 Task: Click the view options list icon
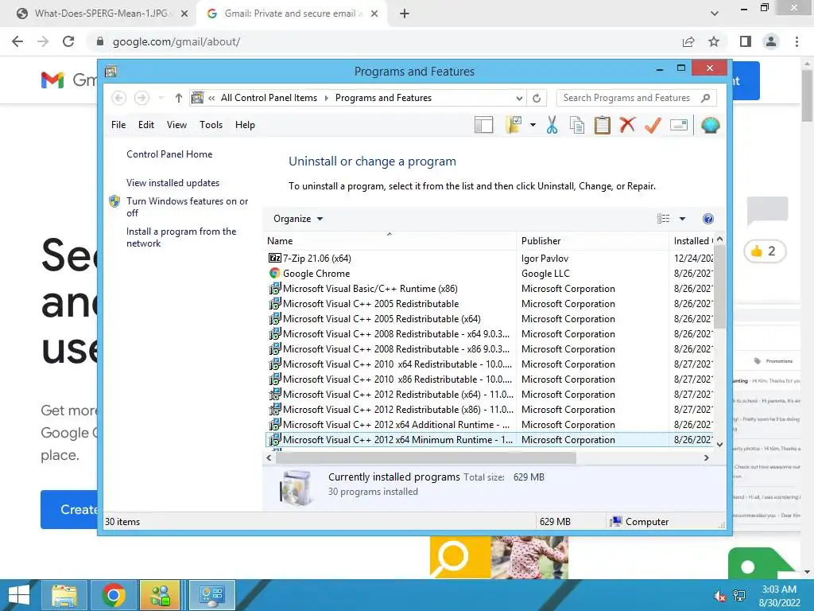point(664,219)
